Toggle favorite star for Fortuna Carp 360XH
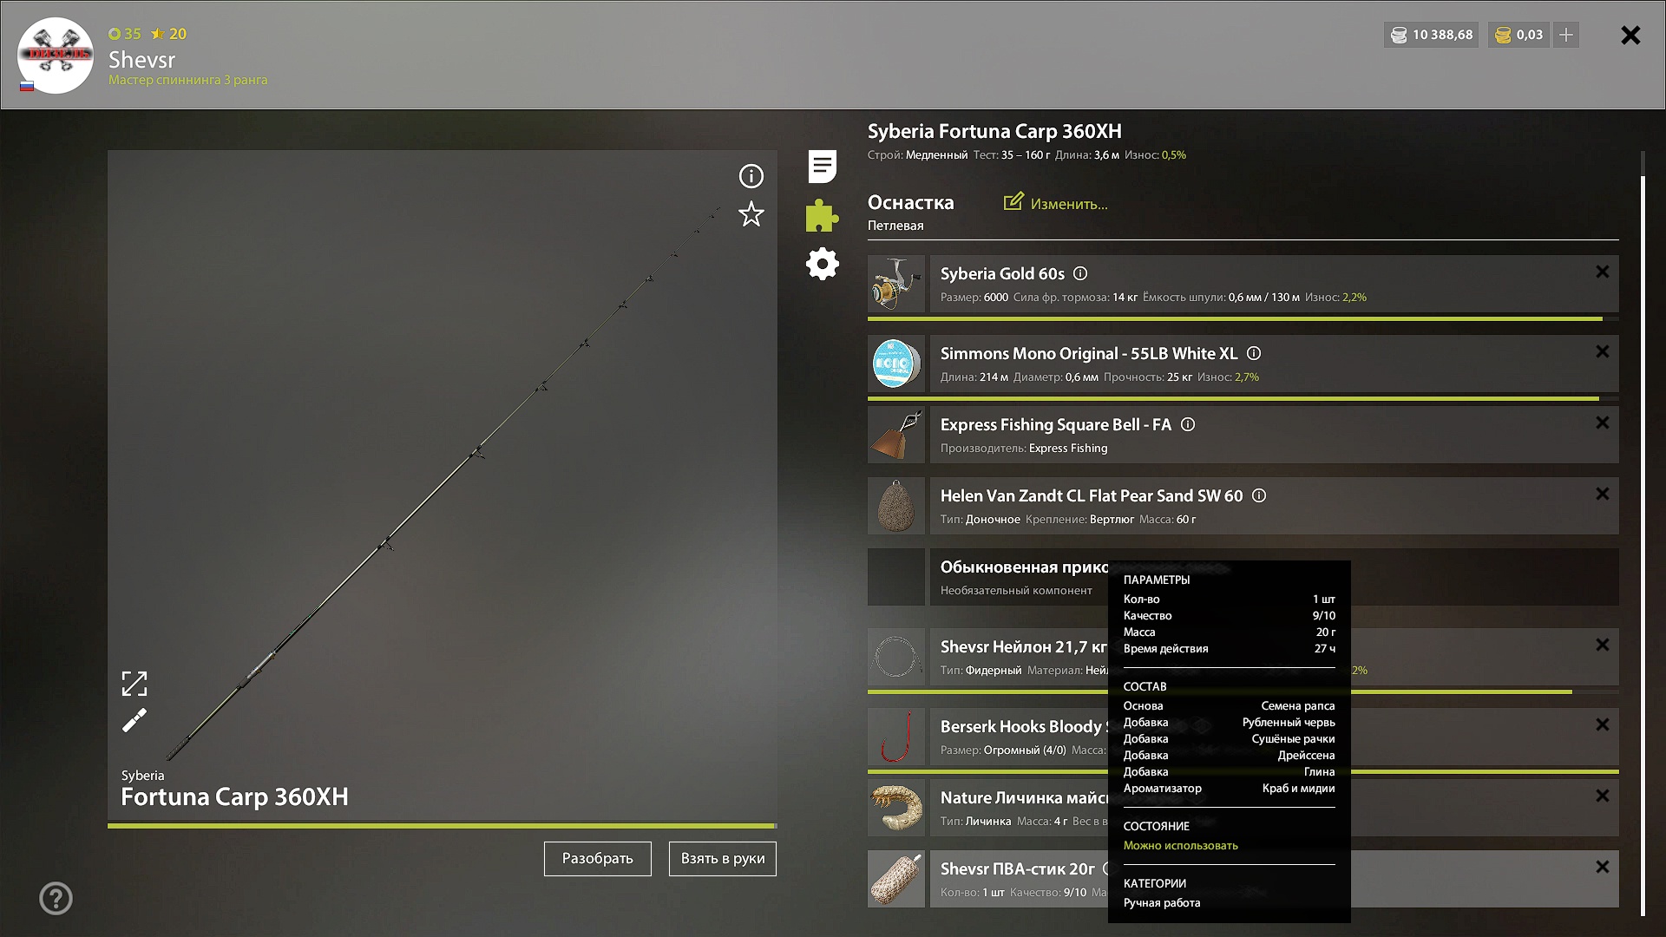 751,214
